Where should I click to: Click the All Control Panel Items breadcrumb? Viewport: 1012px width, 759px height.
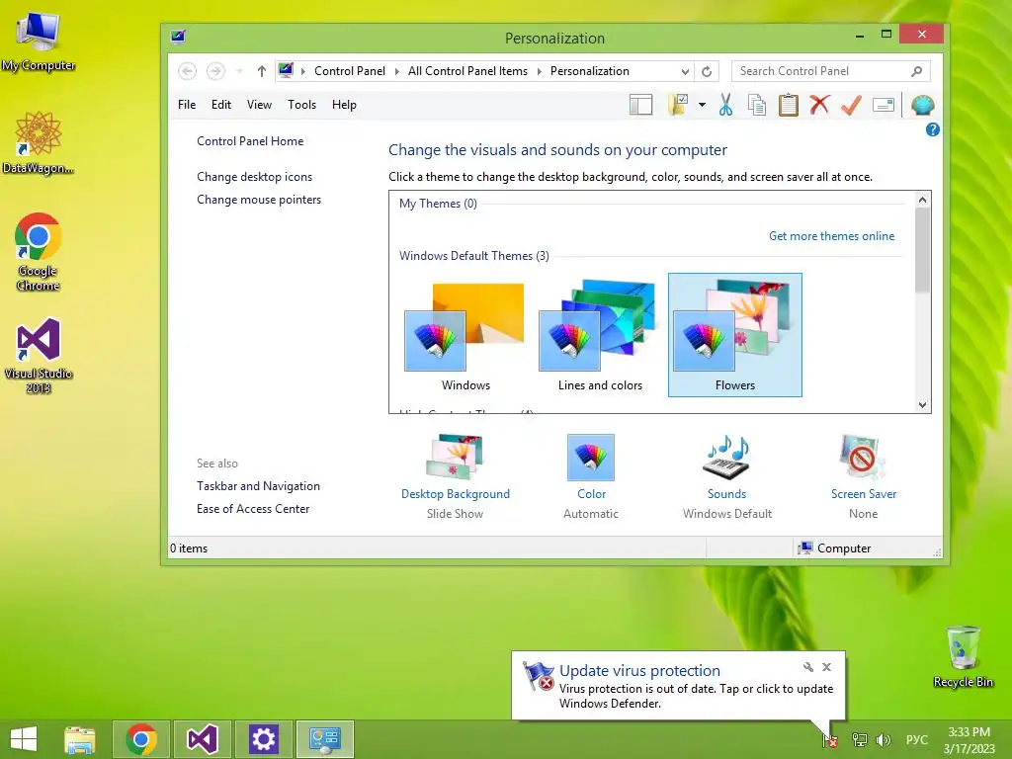coord(467,71)
